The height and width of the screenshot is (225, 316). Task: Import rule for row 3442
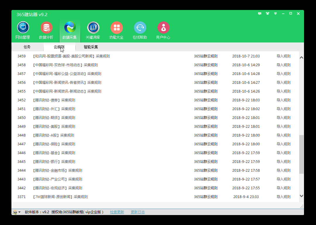click(x=284, y=188)
